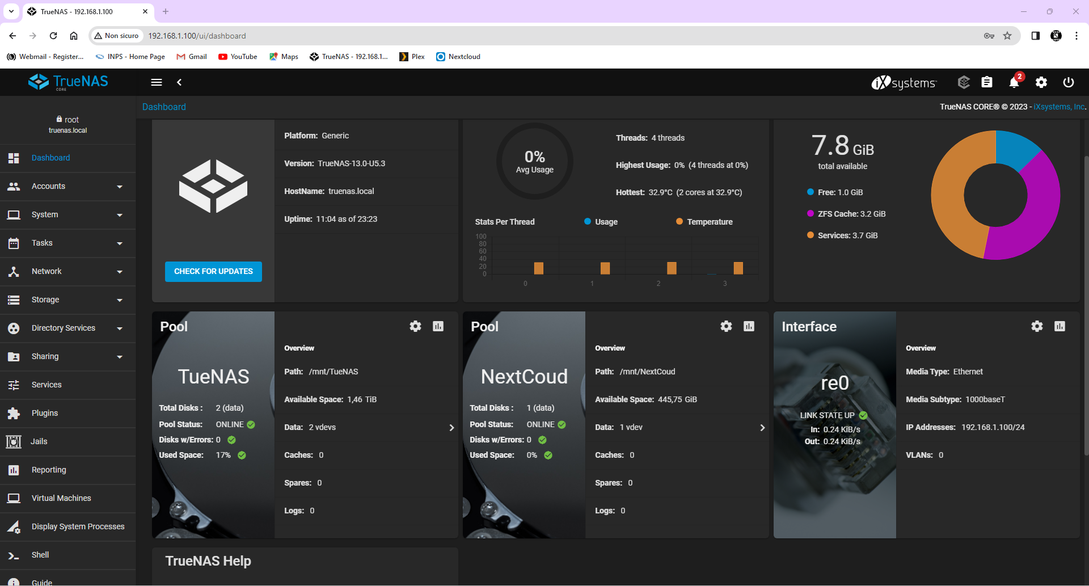1089x586 pixels.
Task: Open Dashboard in the sidebar
Action: 68,158
